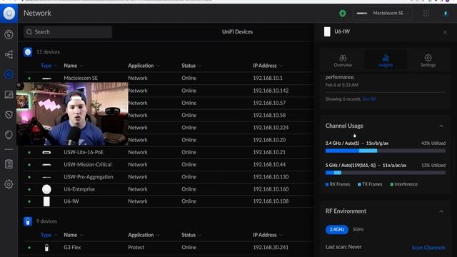457x257 pixels.
Task: Open the Settings gear in sidebar
Action: (9, 184)
